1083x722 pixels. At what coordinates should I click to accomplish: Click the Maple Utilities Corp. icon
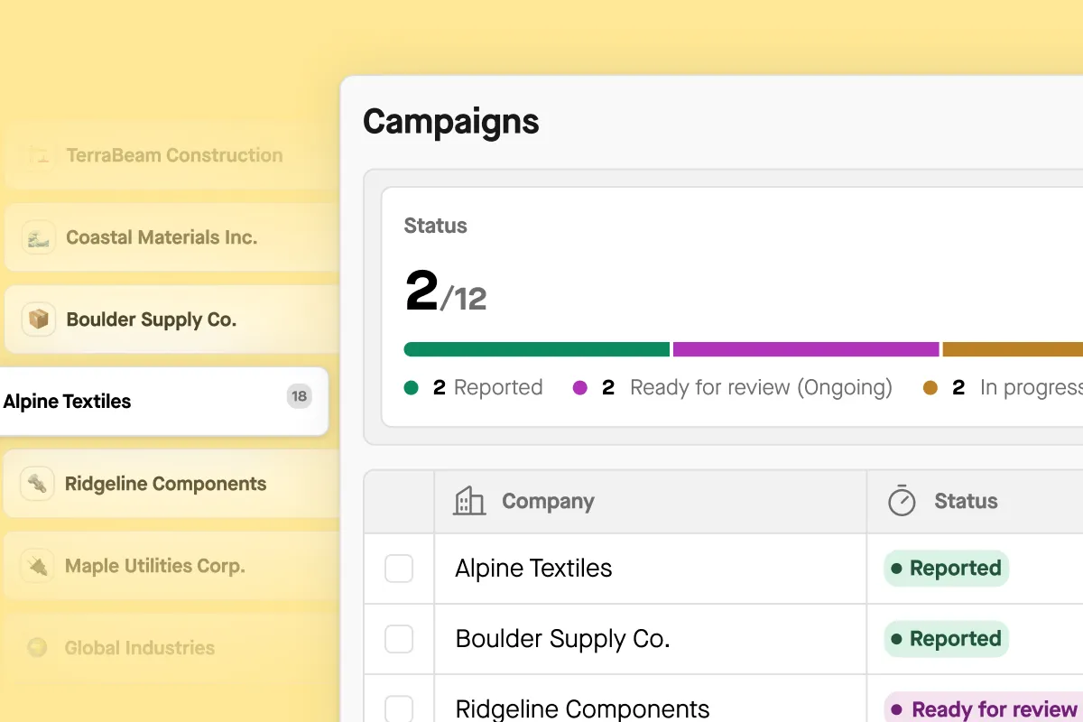point(38,566)
